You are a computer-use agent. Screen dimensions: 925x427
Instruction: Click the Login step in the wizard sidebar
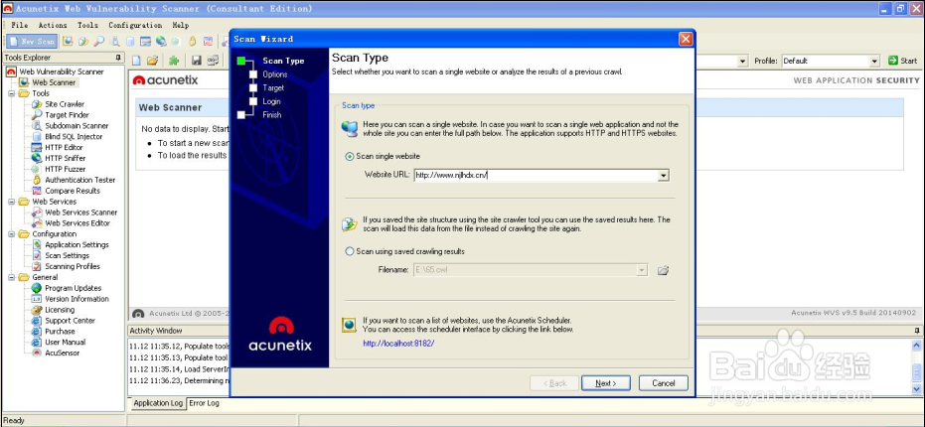pyautogui.click(x=271, y=101)
